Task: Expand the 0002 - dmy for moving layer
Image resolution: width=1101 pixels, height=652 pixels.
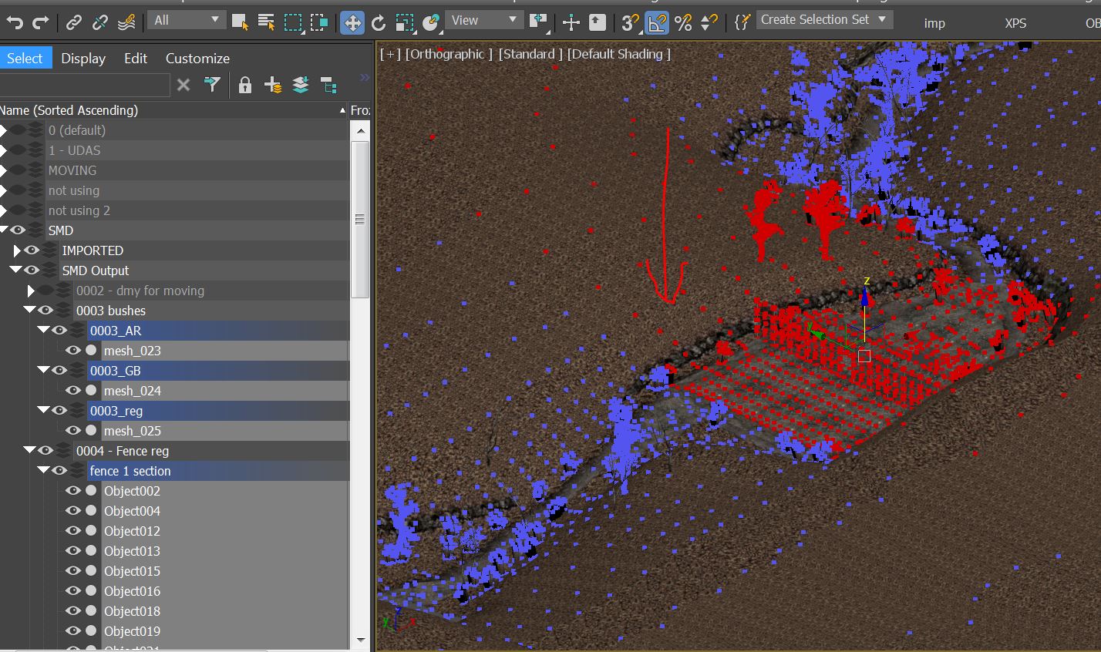Action: (x=31, y=291)
